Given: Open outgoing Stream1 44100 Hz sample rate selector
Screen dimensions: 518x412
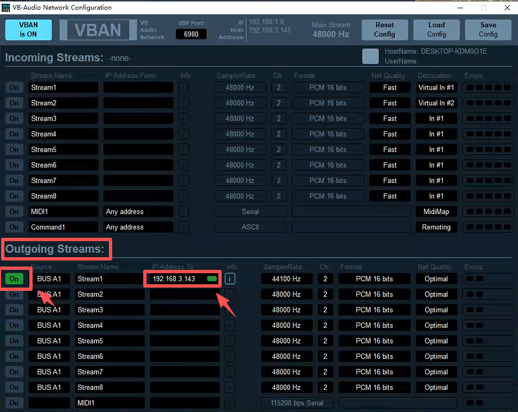Looking at the screenshot, I should click(x=286, y=279).
